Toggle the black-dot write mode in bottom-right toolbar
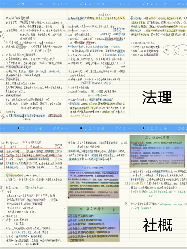This screenshot has height=249, width=187. point(144,128)
